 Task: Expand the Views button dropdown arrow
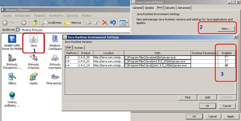[127, 23]
